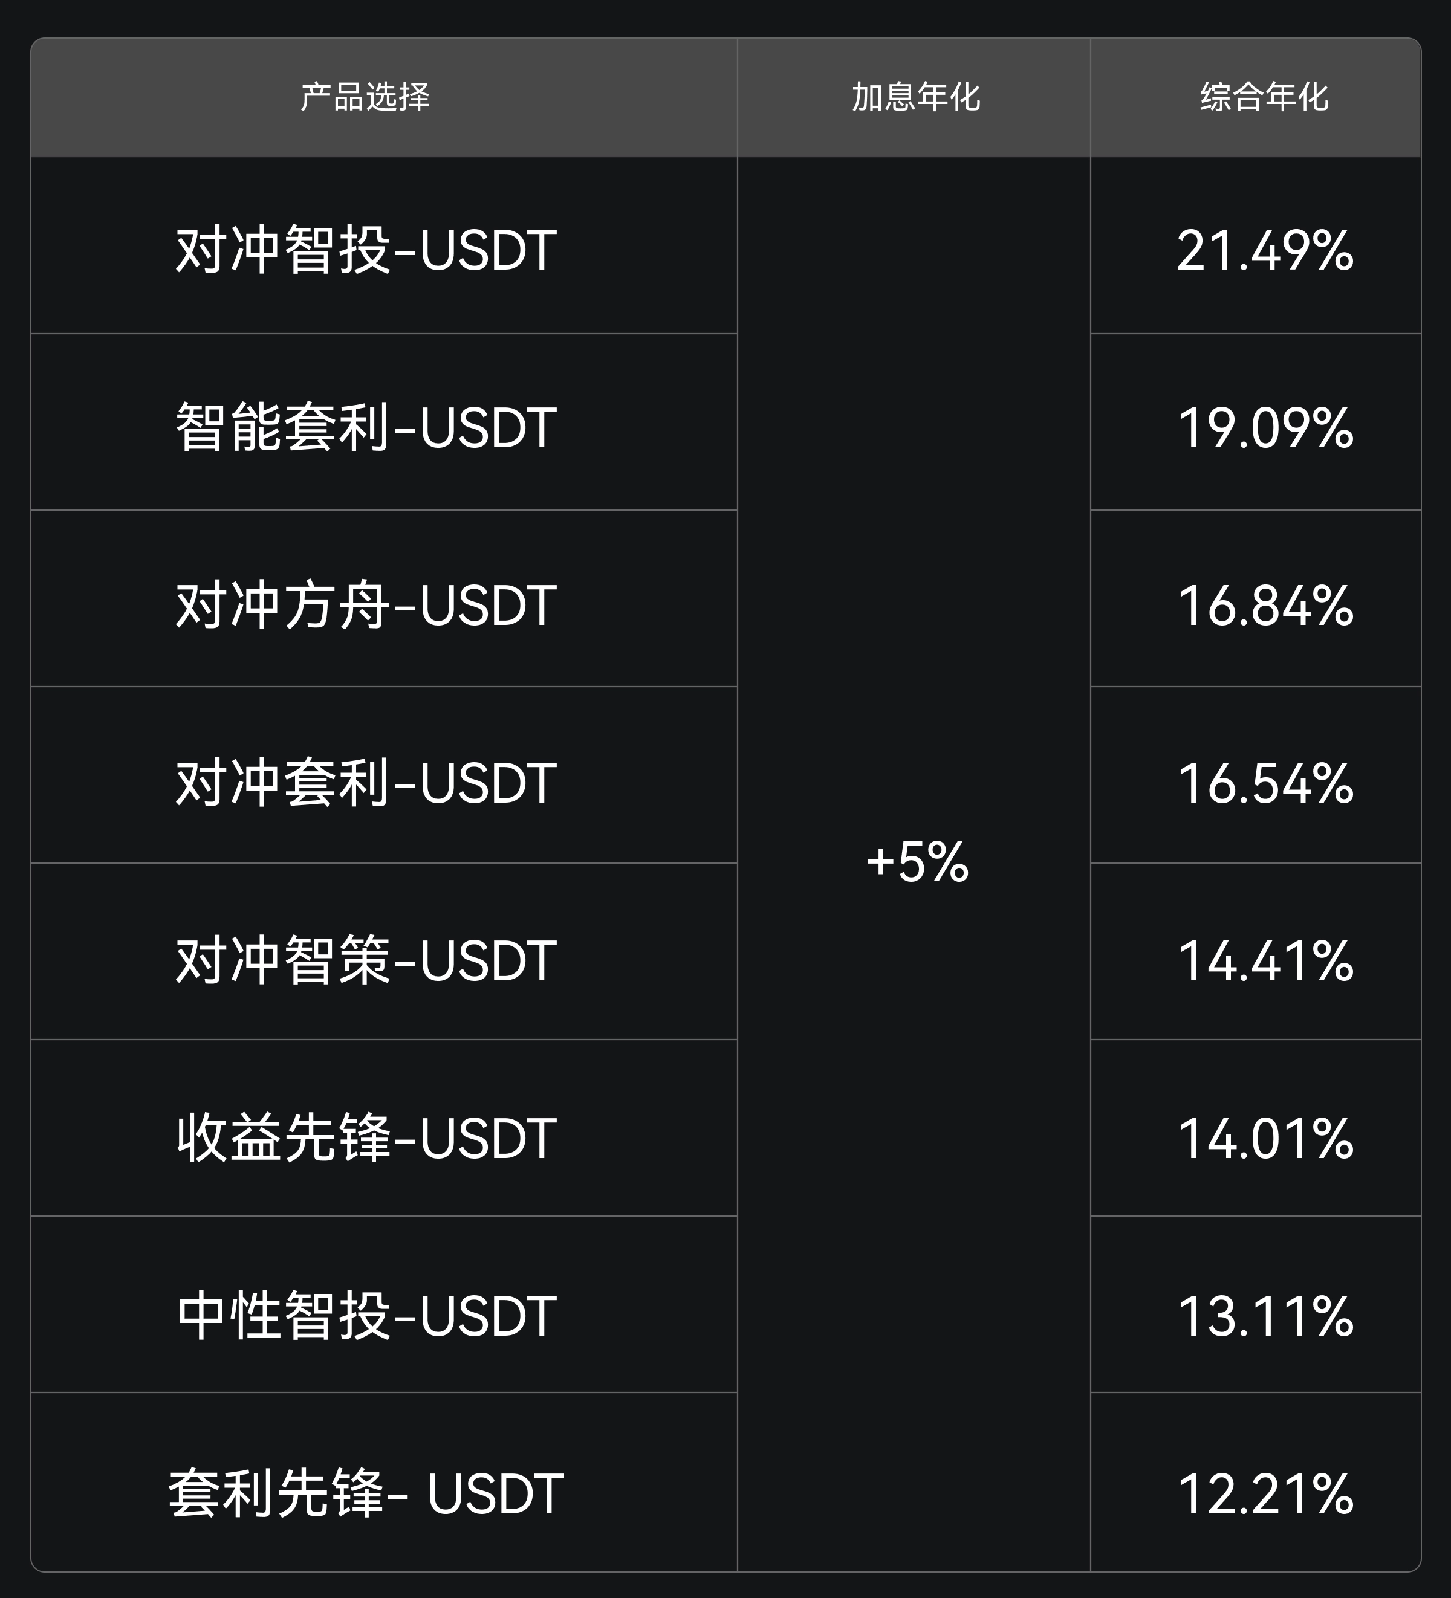The width and height of the screenshot is (1451, 1598).
Task: Click the 19.09% annualized yield value
Action: tap(1265, 427)
